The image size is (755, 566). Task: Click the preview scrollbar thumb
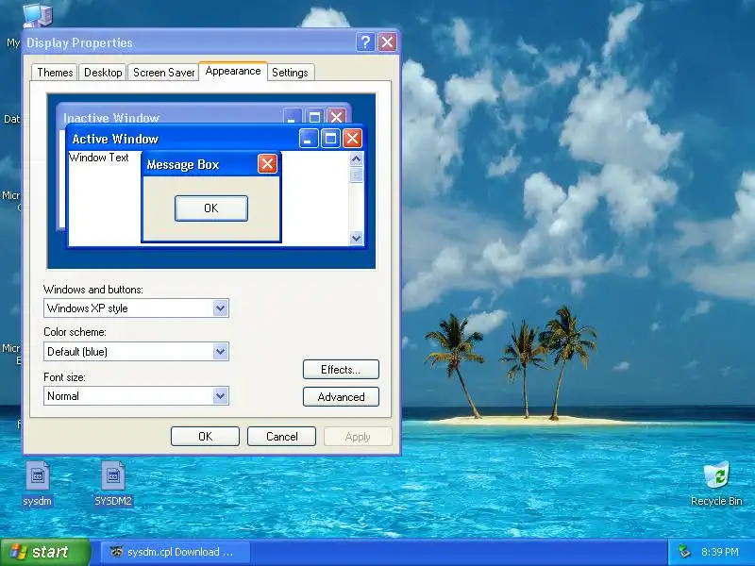tap(357, 175)
